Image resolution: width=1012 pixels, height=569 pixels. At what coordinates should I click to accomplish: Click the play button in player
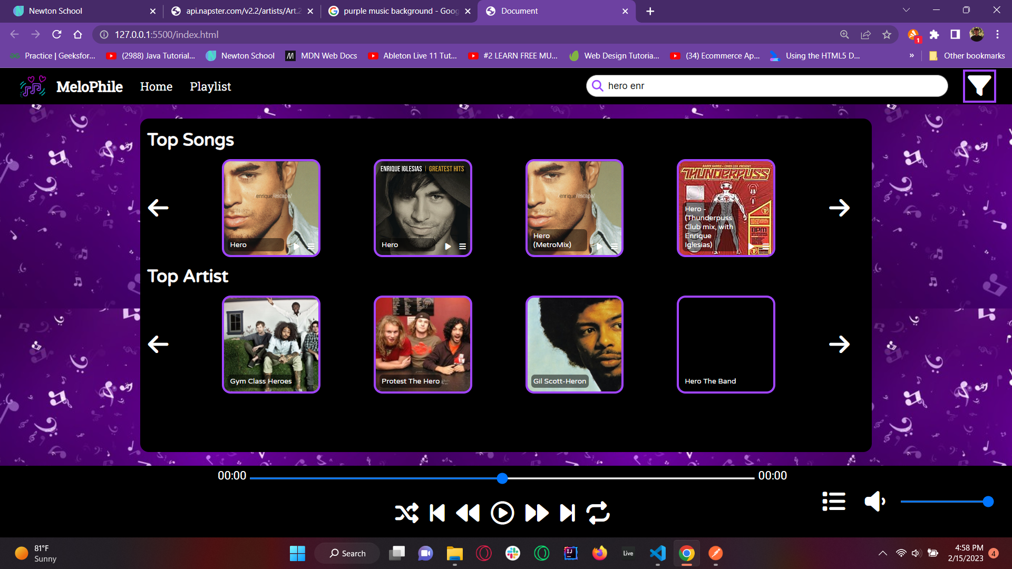tap(502, 513)
